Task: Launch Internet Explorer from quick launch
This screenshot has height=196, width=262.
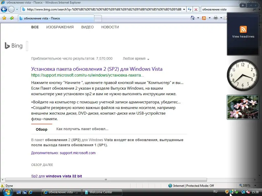Action: pyautogui.click(x=31, y=192)
